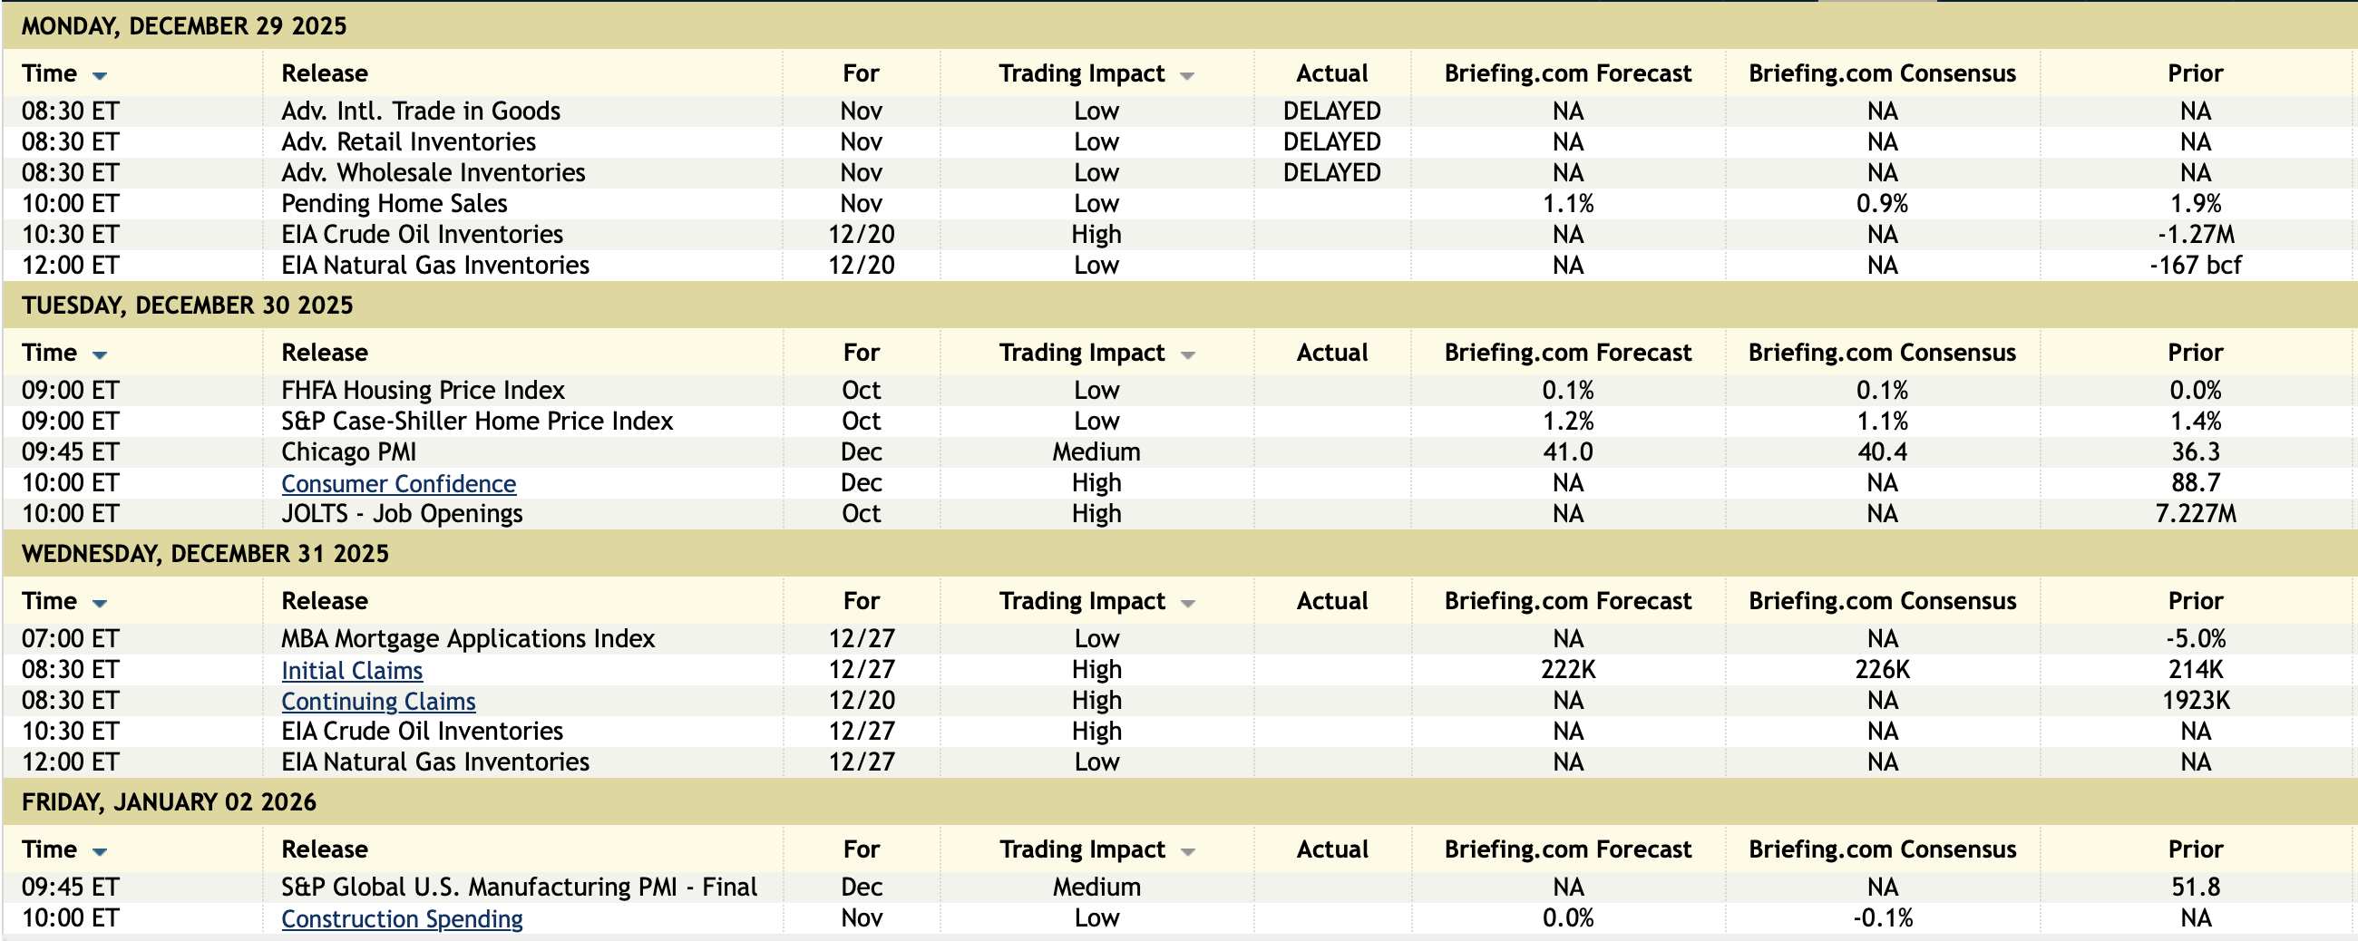Follow the Continuing Claims link
The width and height of the screenshot is (2358, 941).
(378, 701)
